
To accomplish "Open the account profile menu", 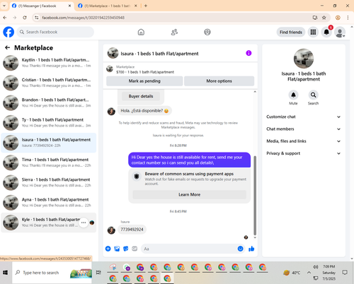I will click(x=340, y=32).
